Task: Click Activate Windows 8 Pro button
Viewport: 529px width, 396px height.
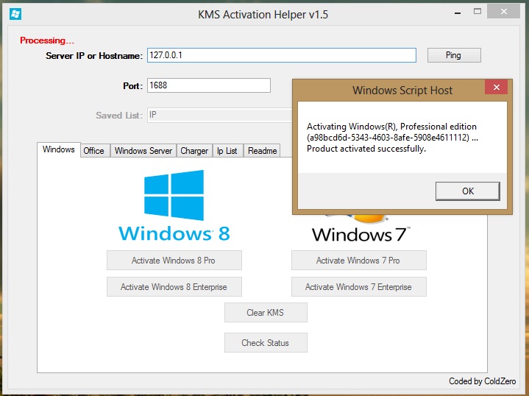Action: [x=174, y=261]
